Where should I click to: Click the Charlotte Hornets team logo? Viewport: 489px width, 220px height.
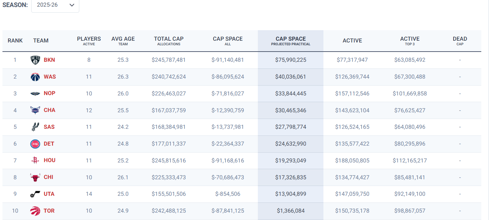(35, 110)
